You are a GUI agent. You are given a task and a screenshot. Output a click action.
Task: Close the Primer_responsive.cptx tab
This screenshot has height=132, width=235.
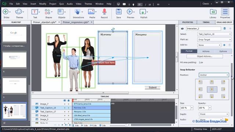91,22
